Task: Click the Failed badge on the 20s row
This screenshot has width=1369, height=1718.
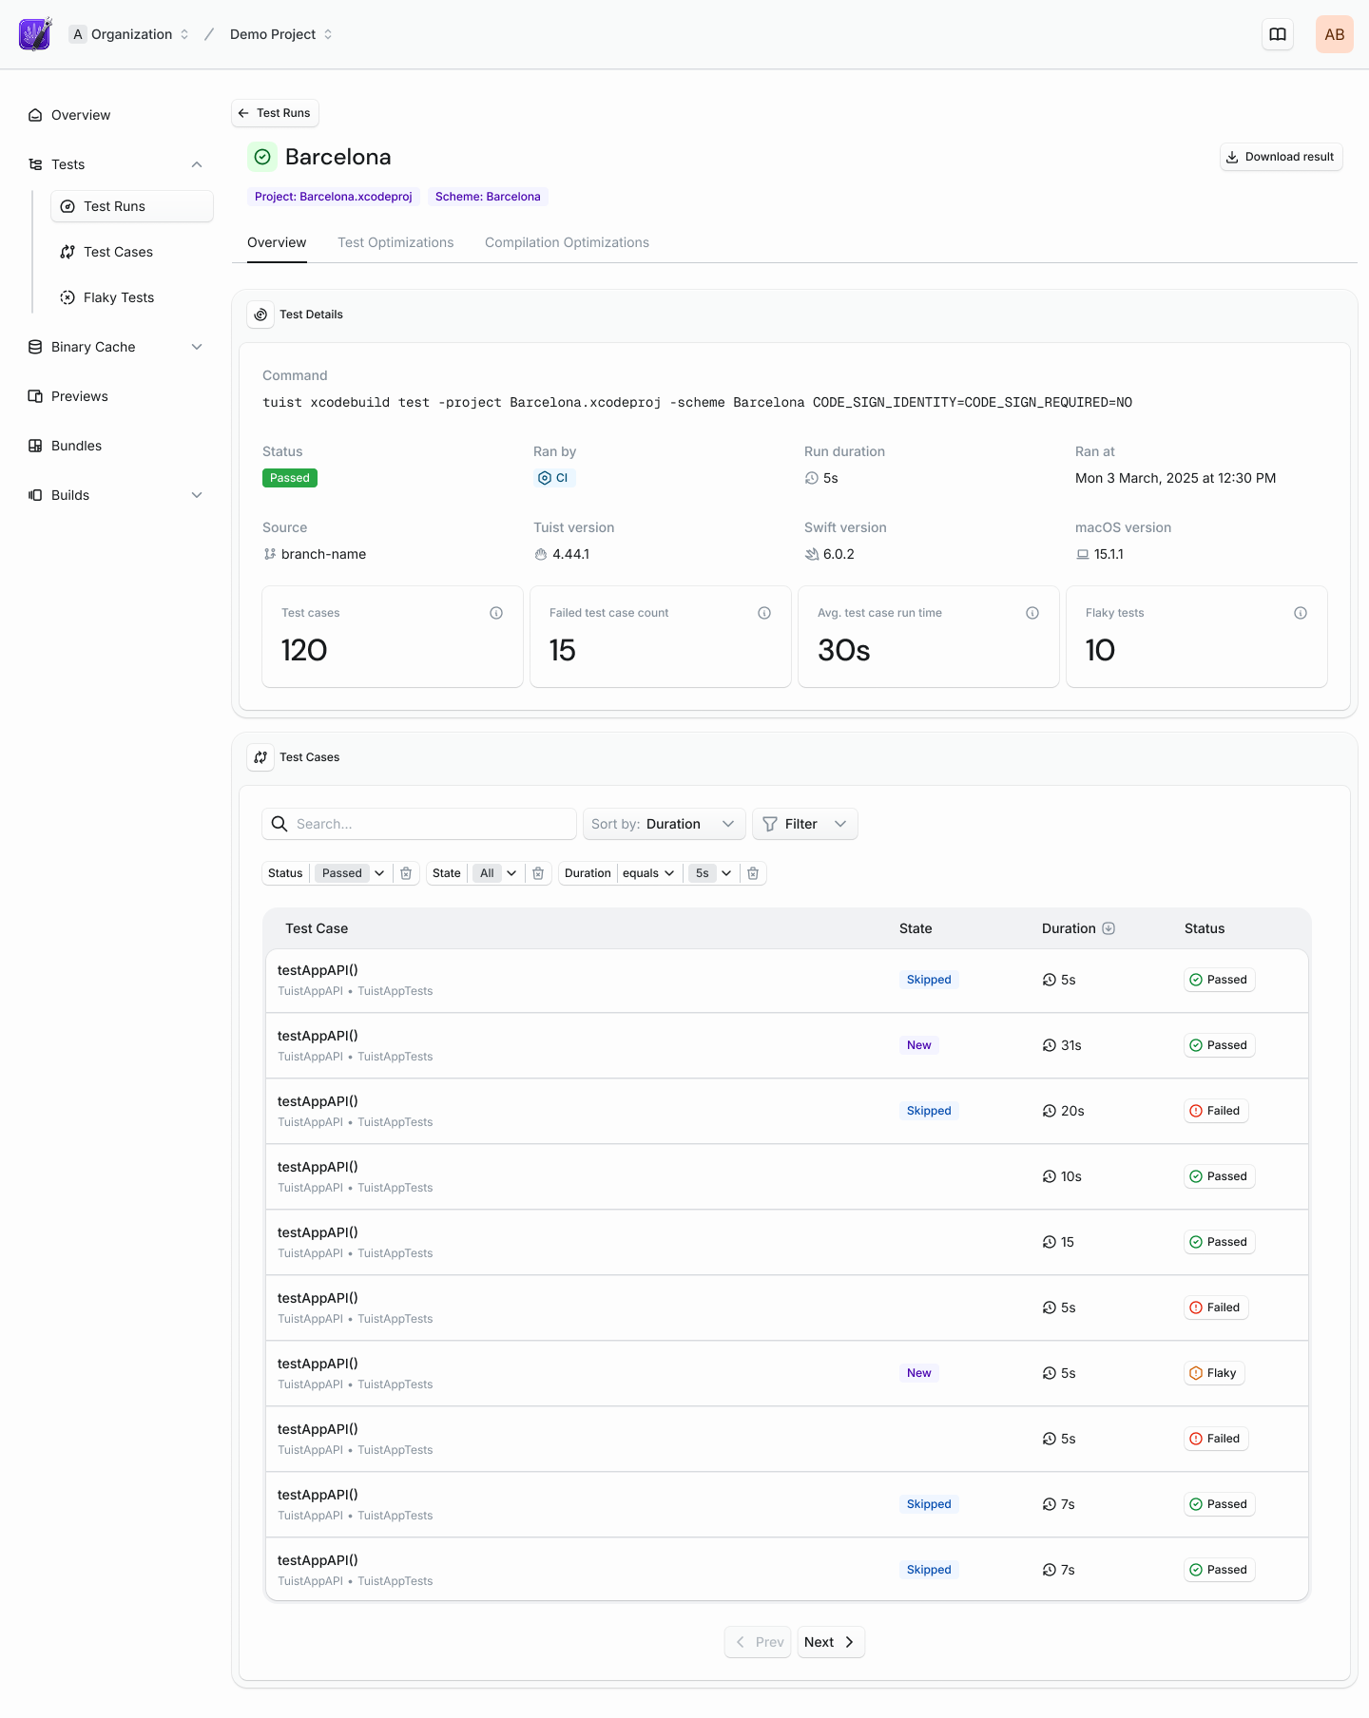Action: [x=1216, y=1111]
